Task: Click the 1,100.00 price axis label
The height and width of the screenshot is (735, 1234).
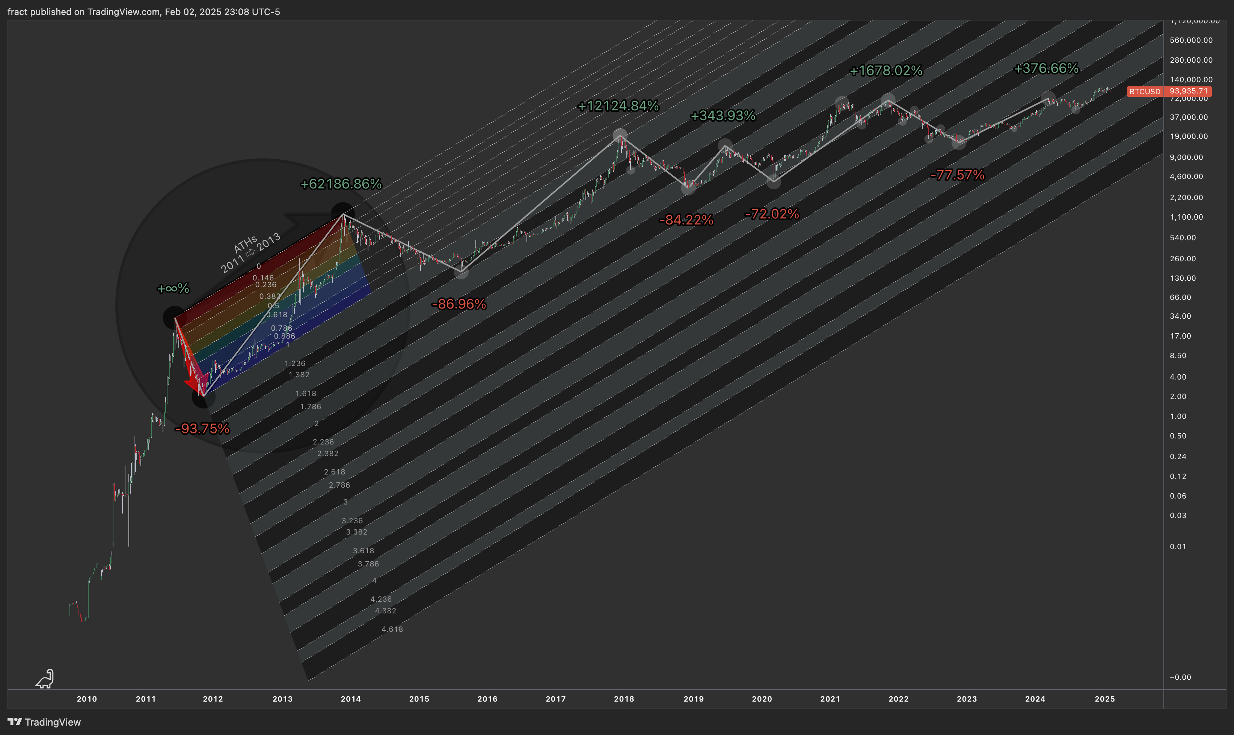Action: pyautogui.click(x=1186, y=217)
